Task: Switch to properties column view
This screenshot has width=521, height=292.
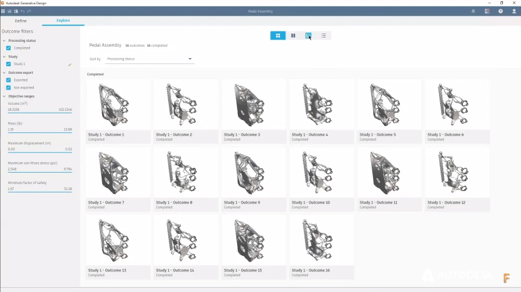Action: point(293,35)
